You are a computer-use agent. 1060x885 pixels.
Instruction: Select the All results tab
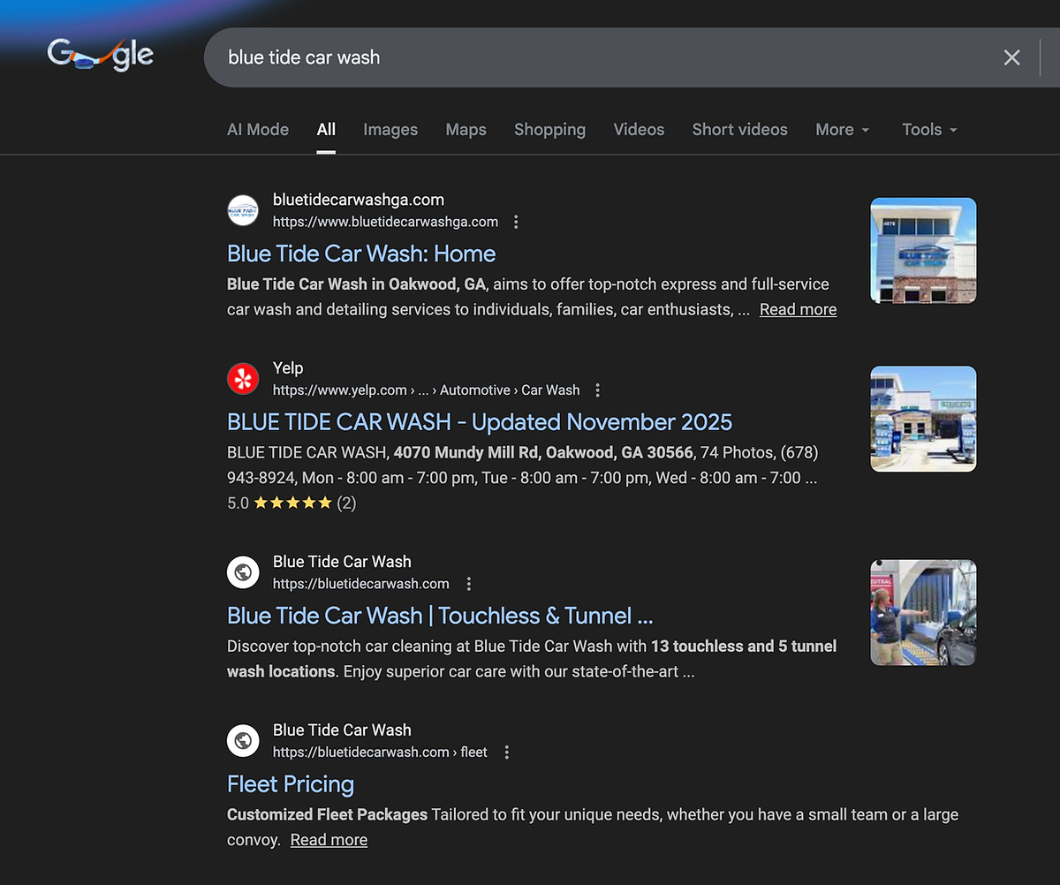coord(326,129)
